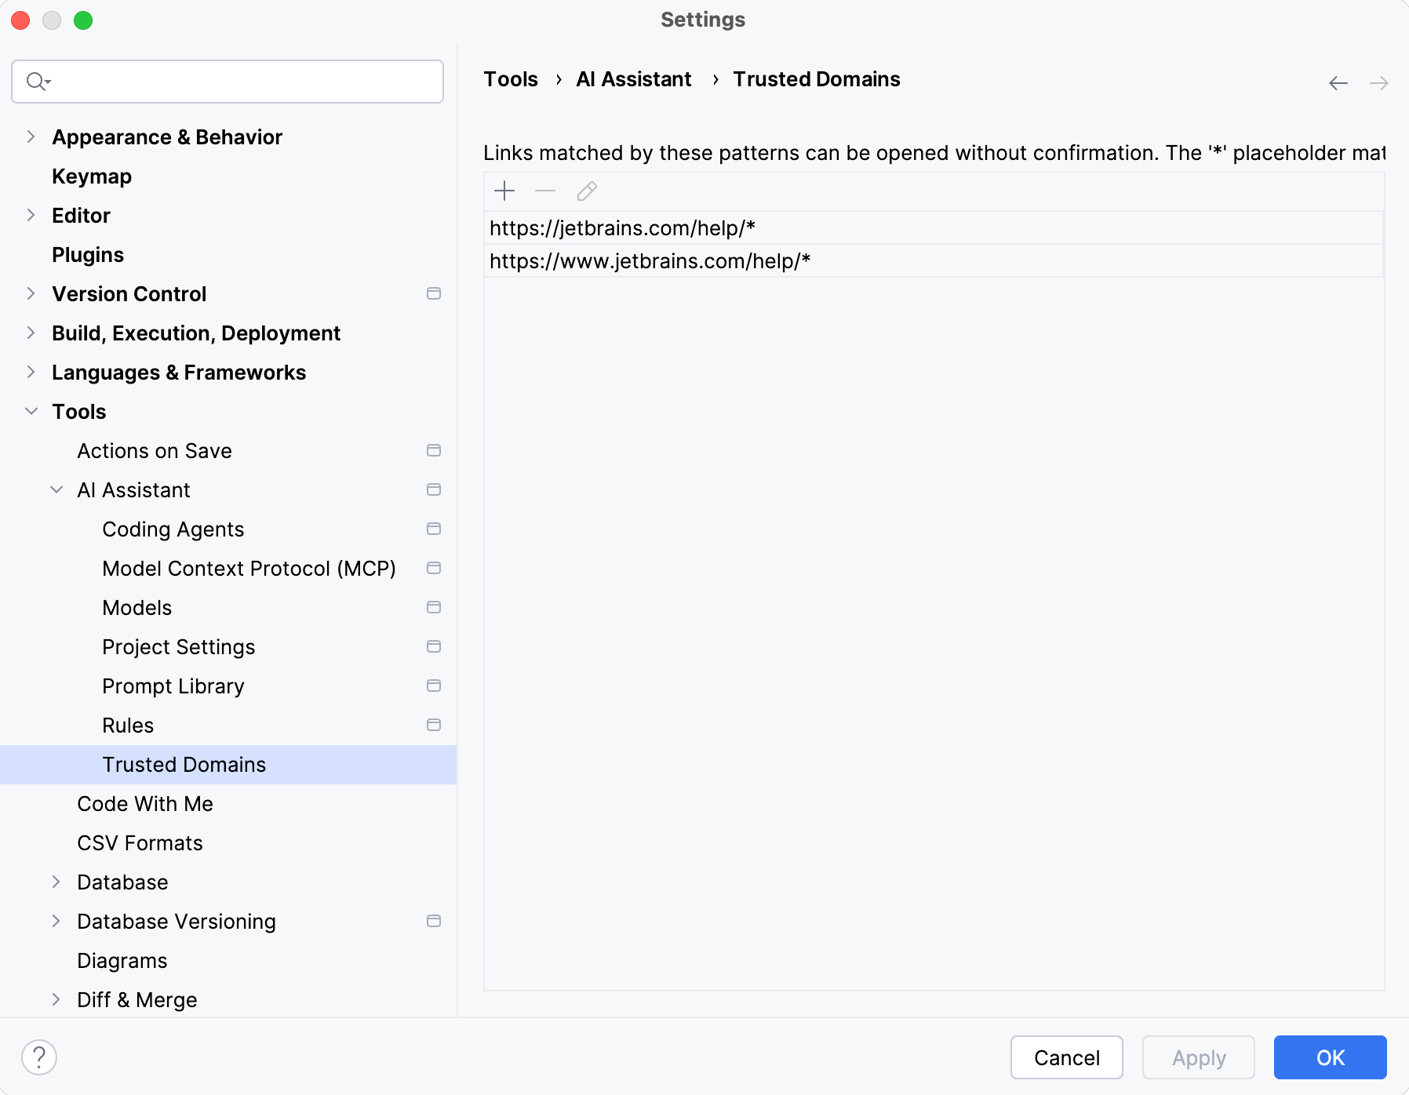
Task: Click the Back navigation arrow
Action: click(1338, 83)
